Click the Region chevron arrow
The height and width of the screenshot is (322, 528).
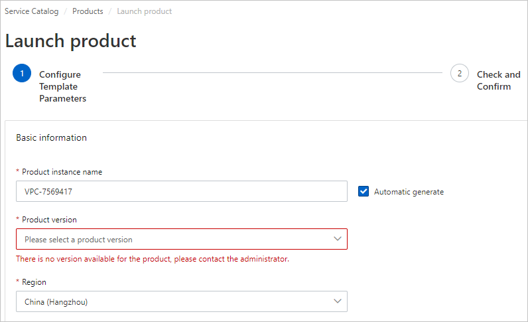(338, 301)
